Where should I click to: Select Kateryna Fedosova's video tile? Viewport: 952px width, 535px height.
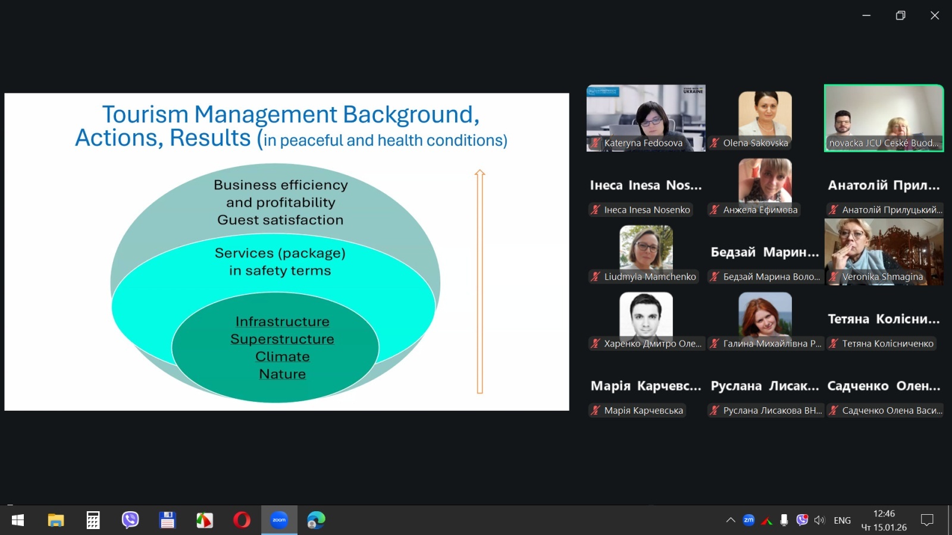click(x=646, y=118)
